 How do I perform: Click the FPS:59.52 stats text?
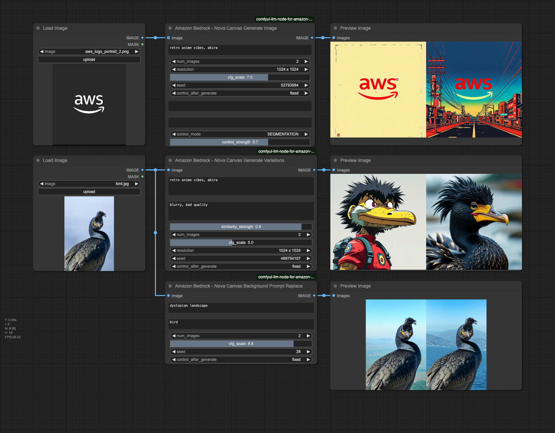(x=13, y=337)
